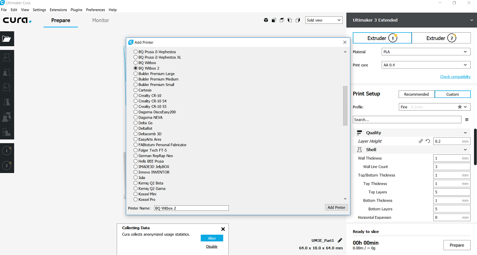This screenshot has height=255, width=477.
Task: Click the Quality category icon
Action: tap(359, 133)
